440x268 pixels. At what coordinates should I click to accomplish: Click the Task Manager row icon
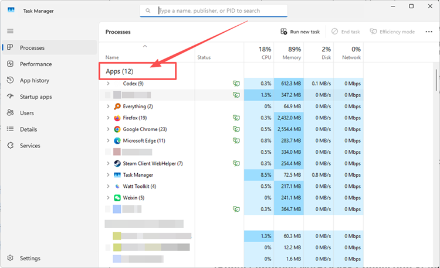(117, 175)
